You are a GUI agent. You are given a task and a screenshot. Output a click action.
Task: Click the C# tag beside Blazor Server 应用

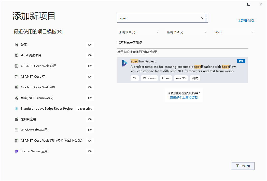(x=90, y=151)
